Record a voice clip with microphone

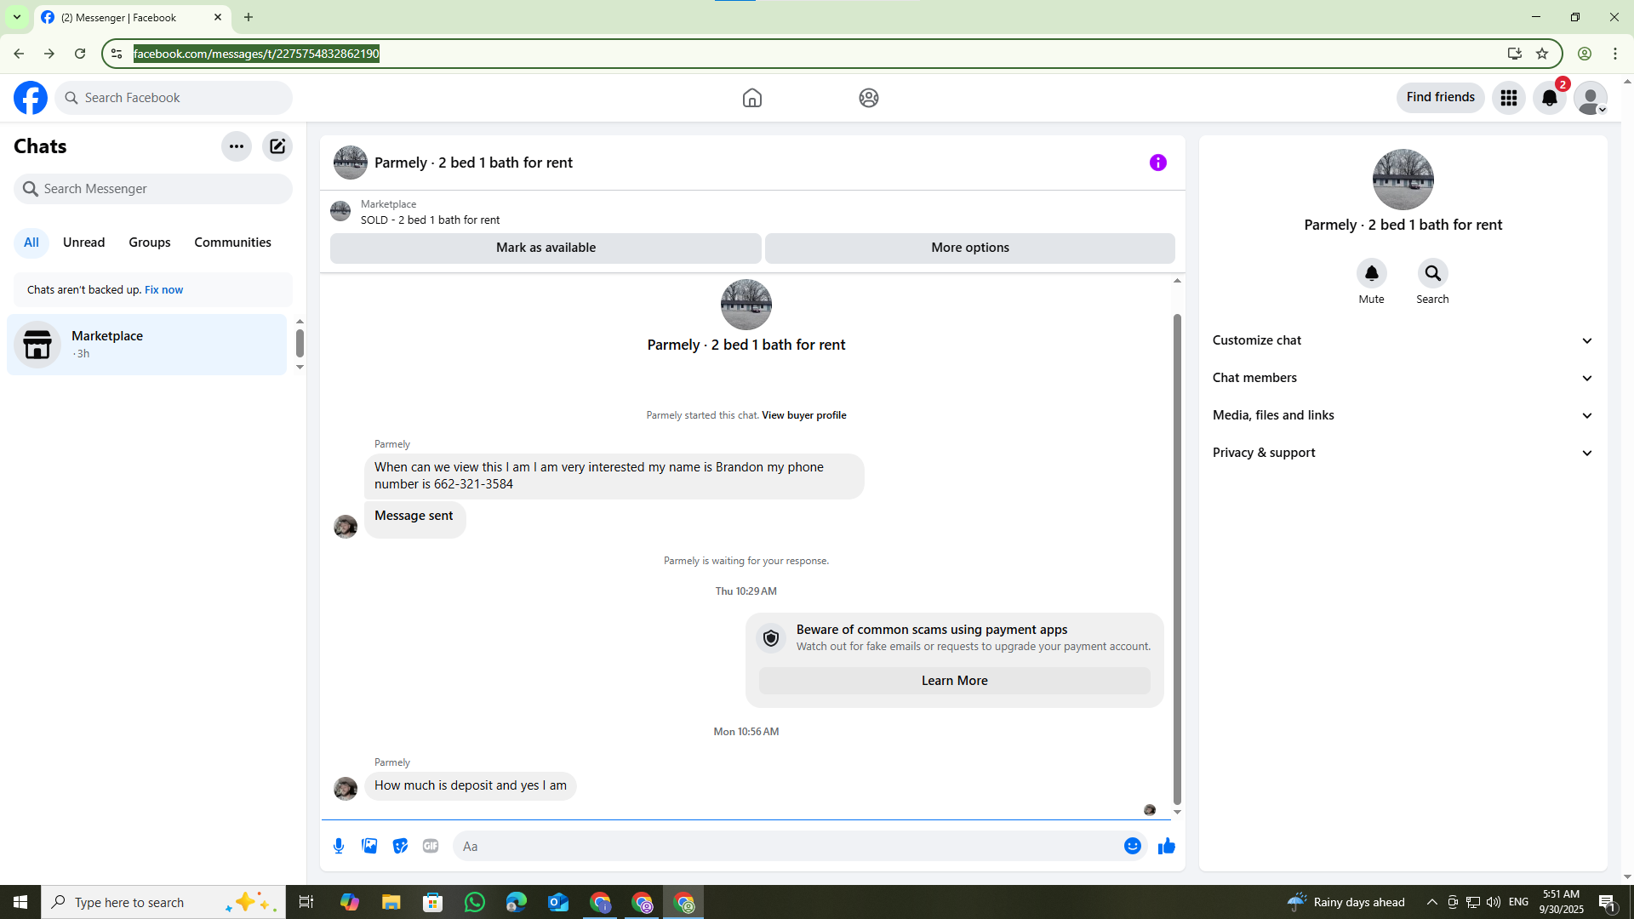pyautogui.click(x=339, y=846)
